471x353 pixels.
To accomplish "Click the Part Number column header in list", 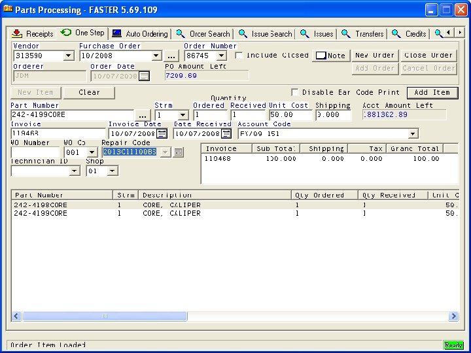I will pos(62,195).
